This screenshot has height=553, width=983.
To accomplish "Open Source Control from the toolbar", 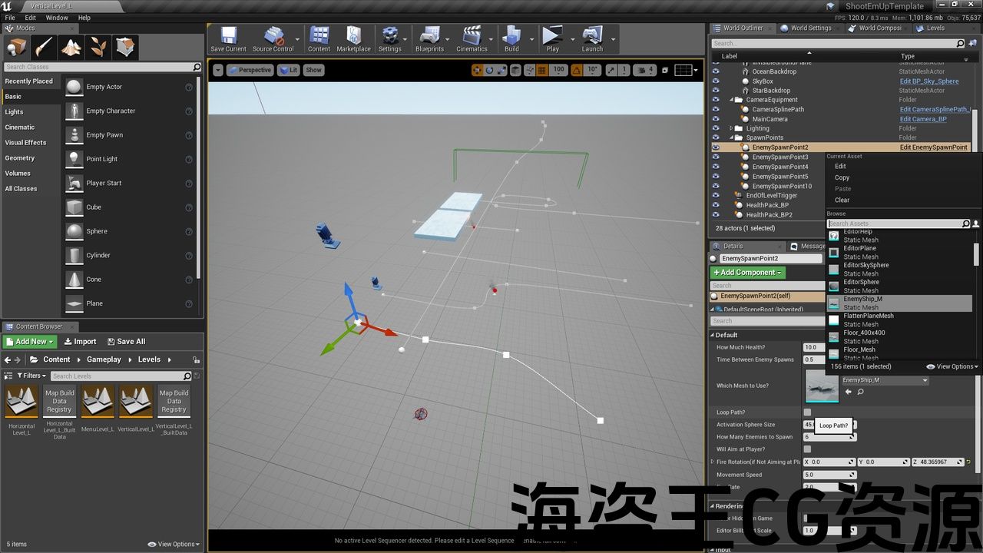I will click(x=273, y=38).
